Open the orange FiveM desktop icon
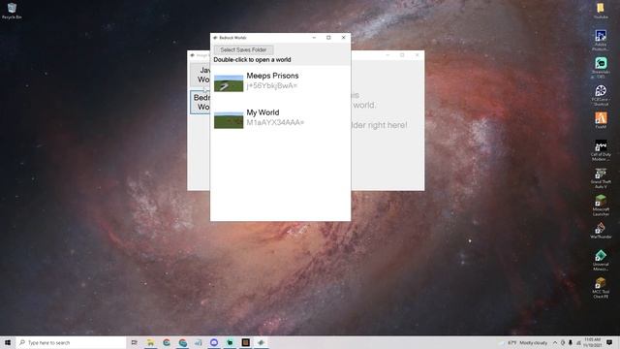 click(601, 120)
